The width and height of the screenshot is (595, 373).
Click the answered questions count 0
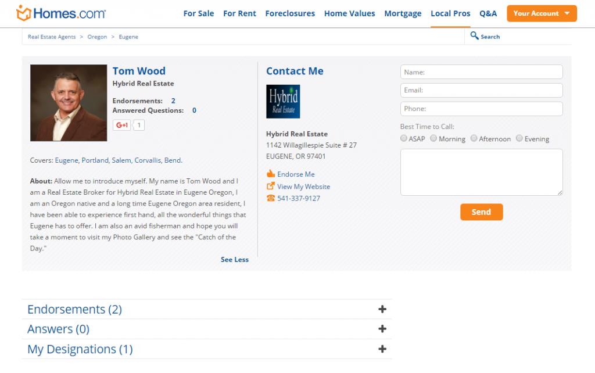tap(194, 110)
